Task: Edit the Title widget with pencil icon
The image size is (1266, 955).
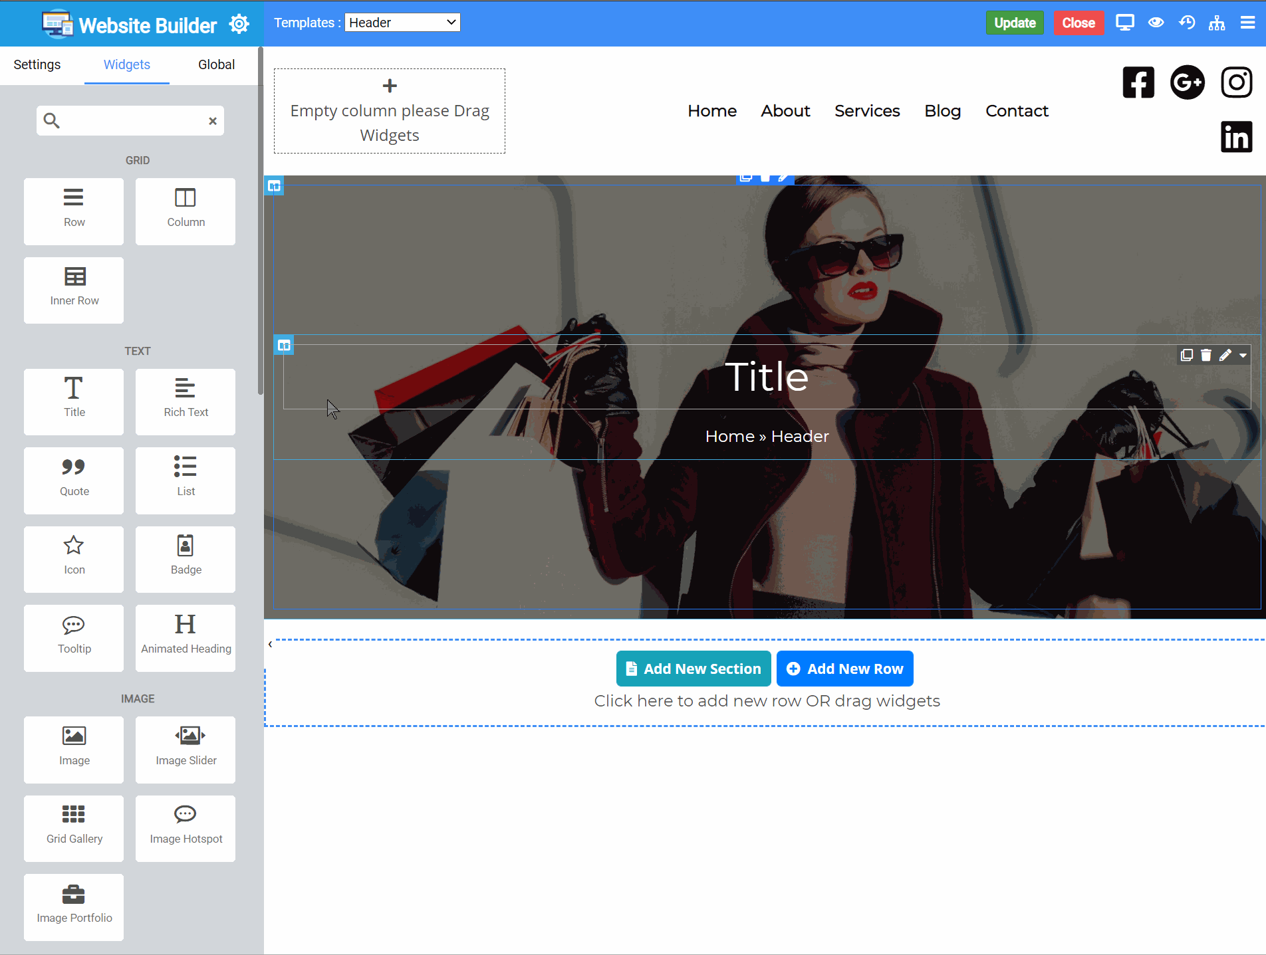Action: 1225,355
